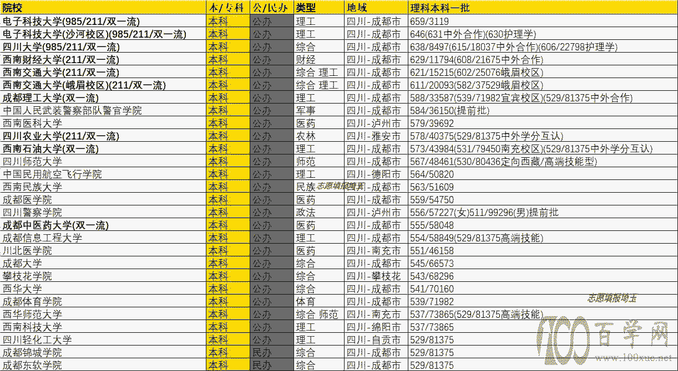Click the 成都医学院 name cell
Viewport: 678px width, 371px height.
point(103,200)
